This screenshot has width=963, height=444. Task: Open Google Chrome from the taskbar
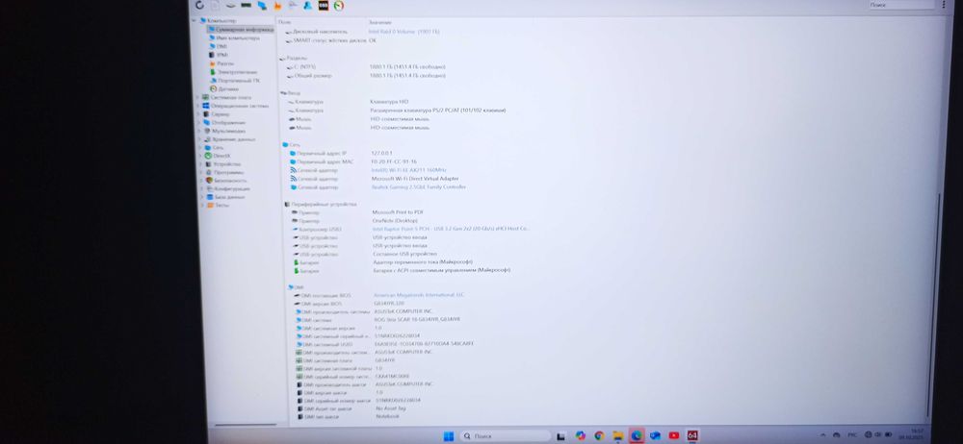point(599,435)
